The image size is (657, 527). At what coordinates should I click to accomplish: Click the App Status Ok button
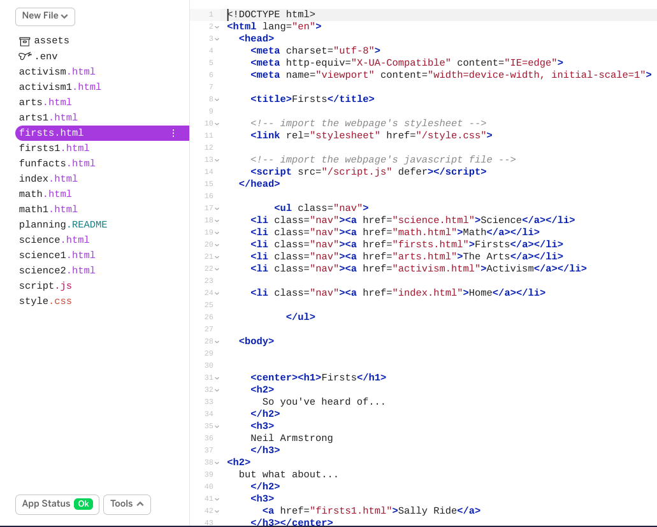[57, 505]
